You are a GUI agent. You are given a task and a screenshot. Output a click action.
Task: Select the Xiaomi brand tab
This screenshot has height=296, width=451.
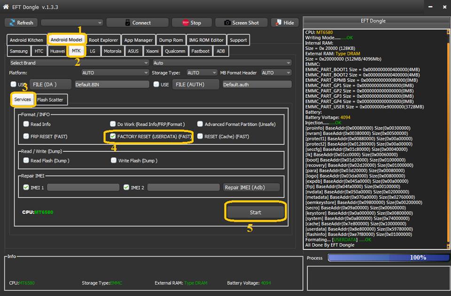152,51
